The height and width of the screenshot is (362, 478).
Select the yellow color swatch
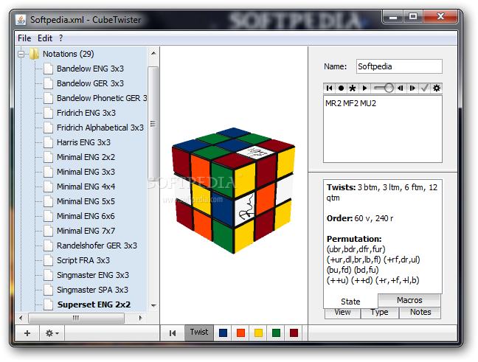[258, 333]
